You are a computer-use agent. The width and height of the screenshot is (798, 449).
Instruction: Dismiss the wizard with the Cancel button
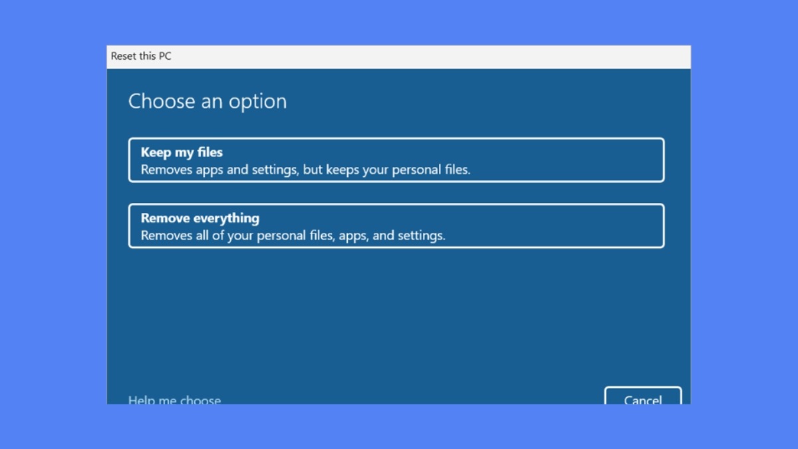click(x=643, y=396)
